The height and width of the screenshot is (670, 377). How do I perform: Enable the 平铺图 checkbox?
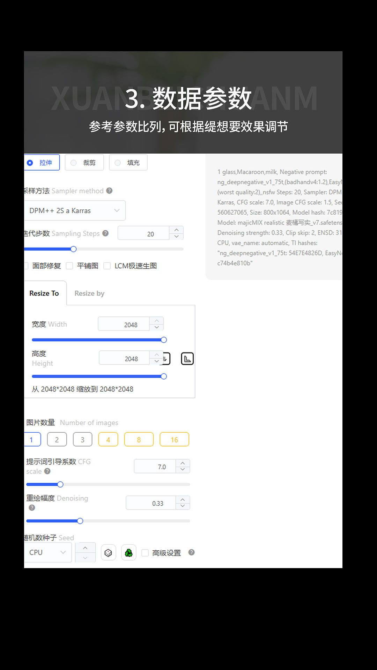(x=69, y=266)
